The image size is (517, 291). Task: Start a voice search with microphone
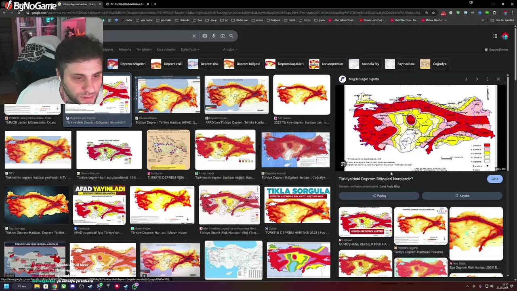pos(214,36)
